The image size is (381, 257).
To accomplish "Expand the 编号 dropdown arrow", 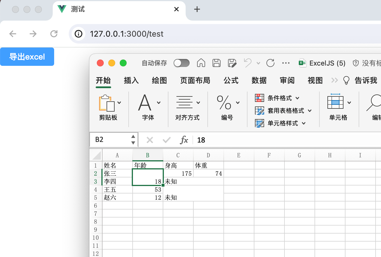I will 238,103.
